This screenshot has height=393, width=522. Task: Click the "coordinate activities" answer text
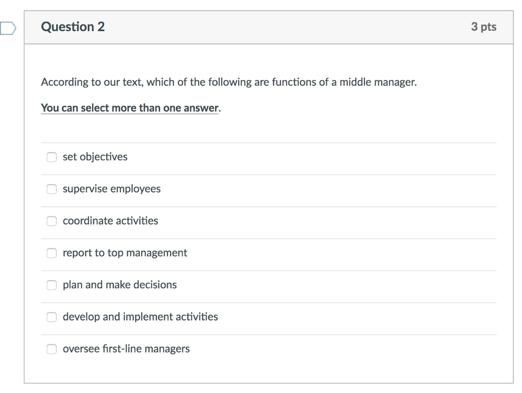coord(110,221)
